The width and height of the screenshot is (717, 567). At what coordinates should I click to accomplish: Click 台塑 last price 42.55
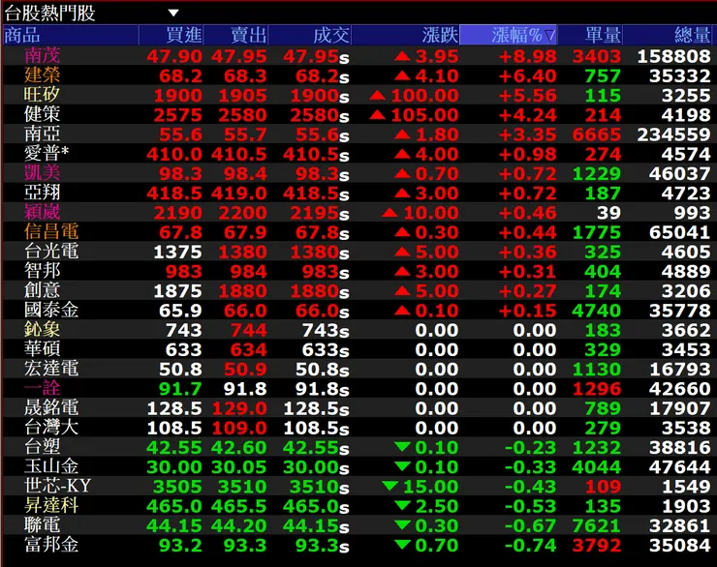click(312, 448)
